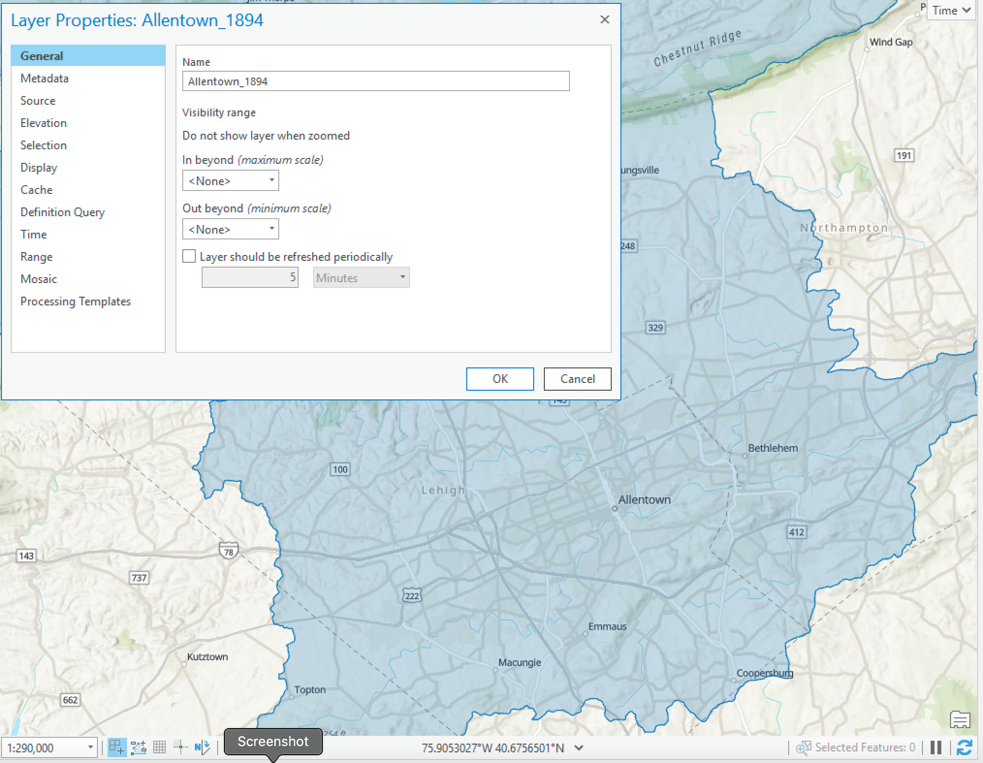Toggle the map grid icon
This screenshot has width=983, height=763.
(x=159, y=747)
